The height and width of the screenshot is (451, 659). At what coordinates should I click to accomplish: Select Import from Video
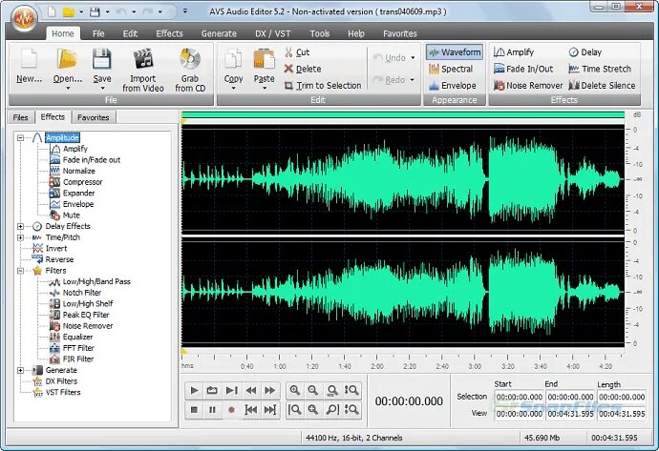(143, 71)
